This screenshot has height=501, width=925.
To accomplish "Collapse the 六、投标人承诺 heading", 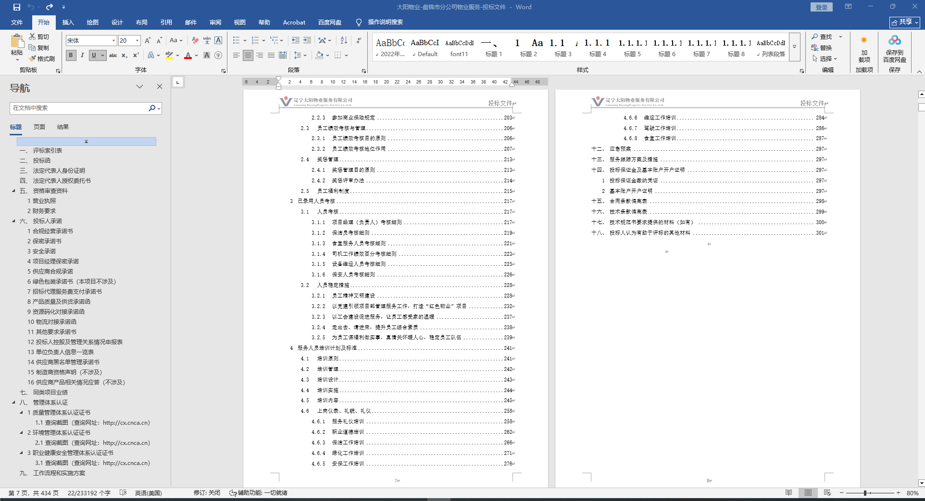I will click(x=13, y=221).
